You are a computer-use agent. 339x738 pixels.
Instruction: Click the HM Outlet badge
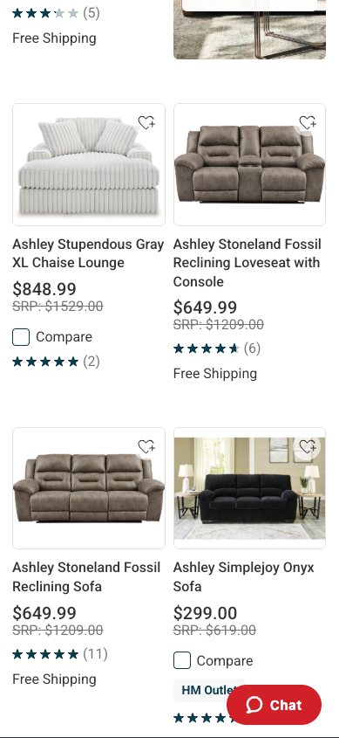(209, 691)
